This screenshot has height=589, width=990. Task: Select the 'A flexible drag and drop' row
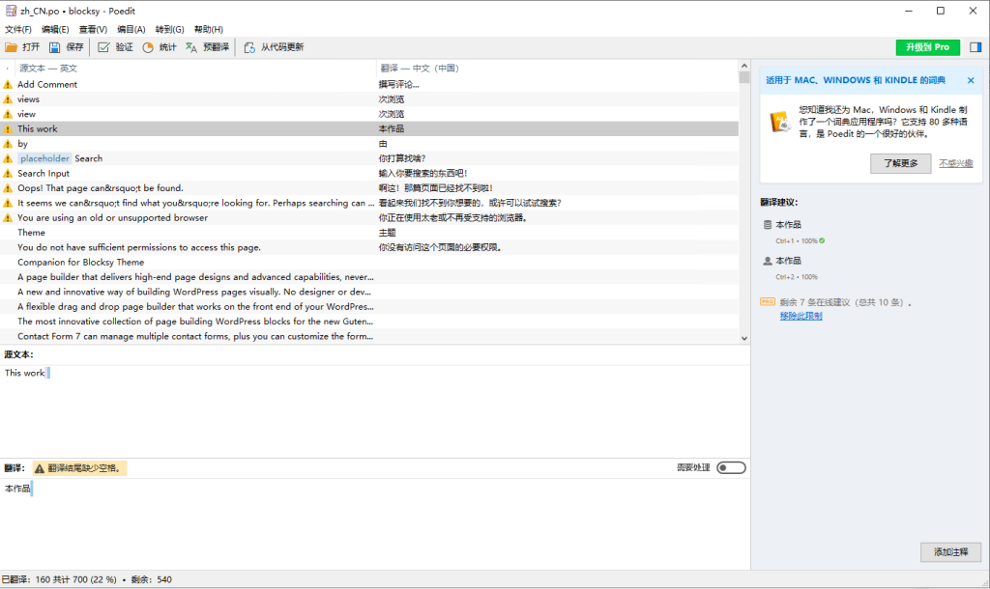pyautogui.click(x=369, y=306)
